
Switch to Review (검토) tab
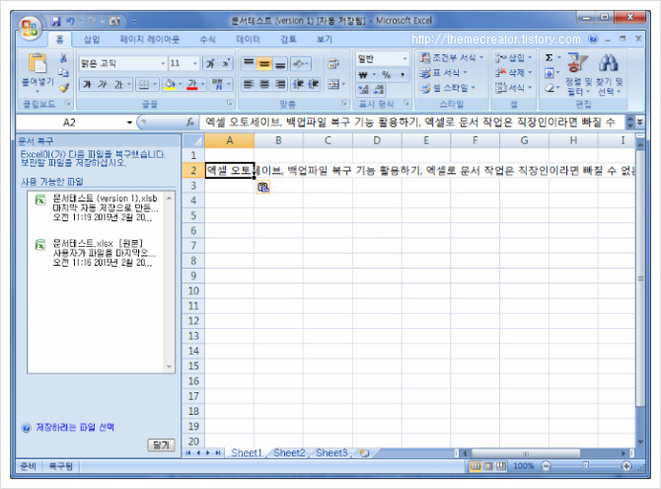pyautogui.click(x=288, y=40)
